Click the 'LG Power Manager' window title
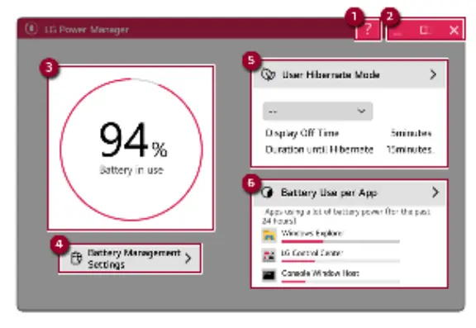 [x=87, y=30]
